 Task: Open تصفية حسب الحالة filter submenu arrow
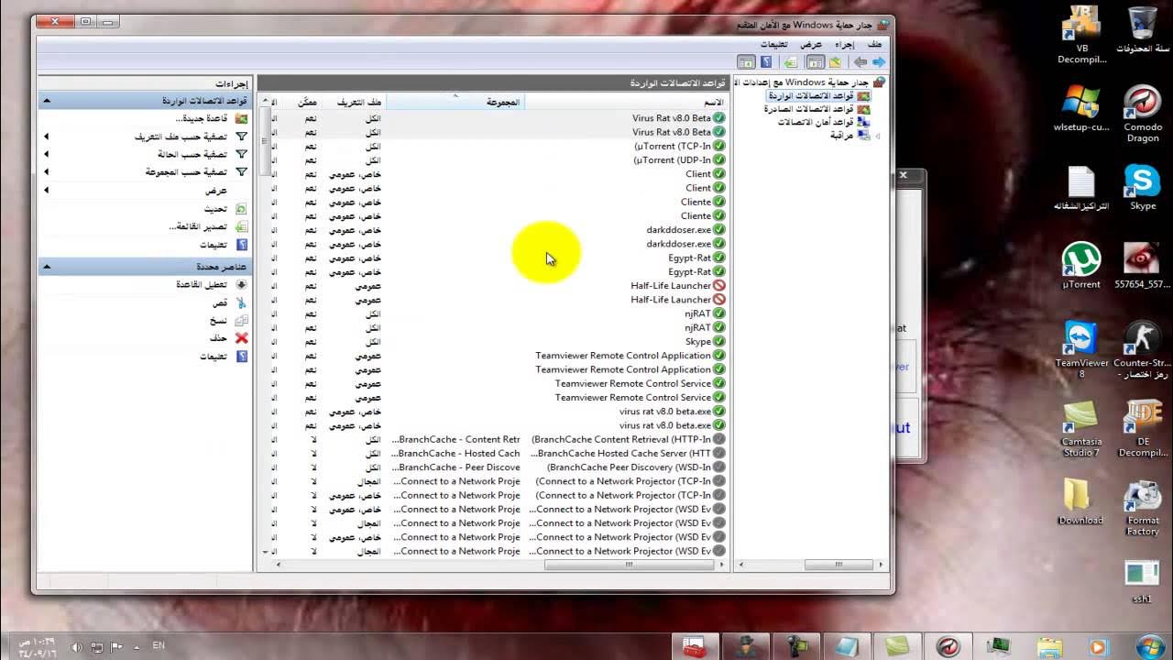pyautogui.click(x=47, y=154)
